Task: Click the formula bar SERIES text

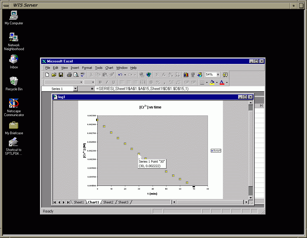Action: click(142, 89)
